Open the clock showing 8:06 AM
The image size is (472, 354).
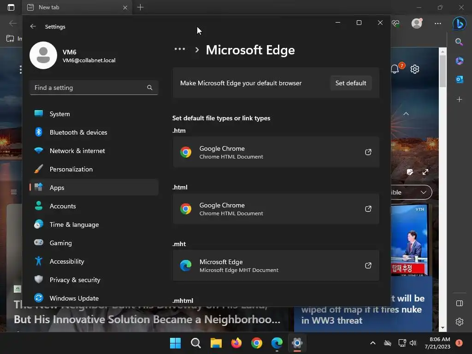coord(437,343)
